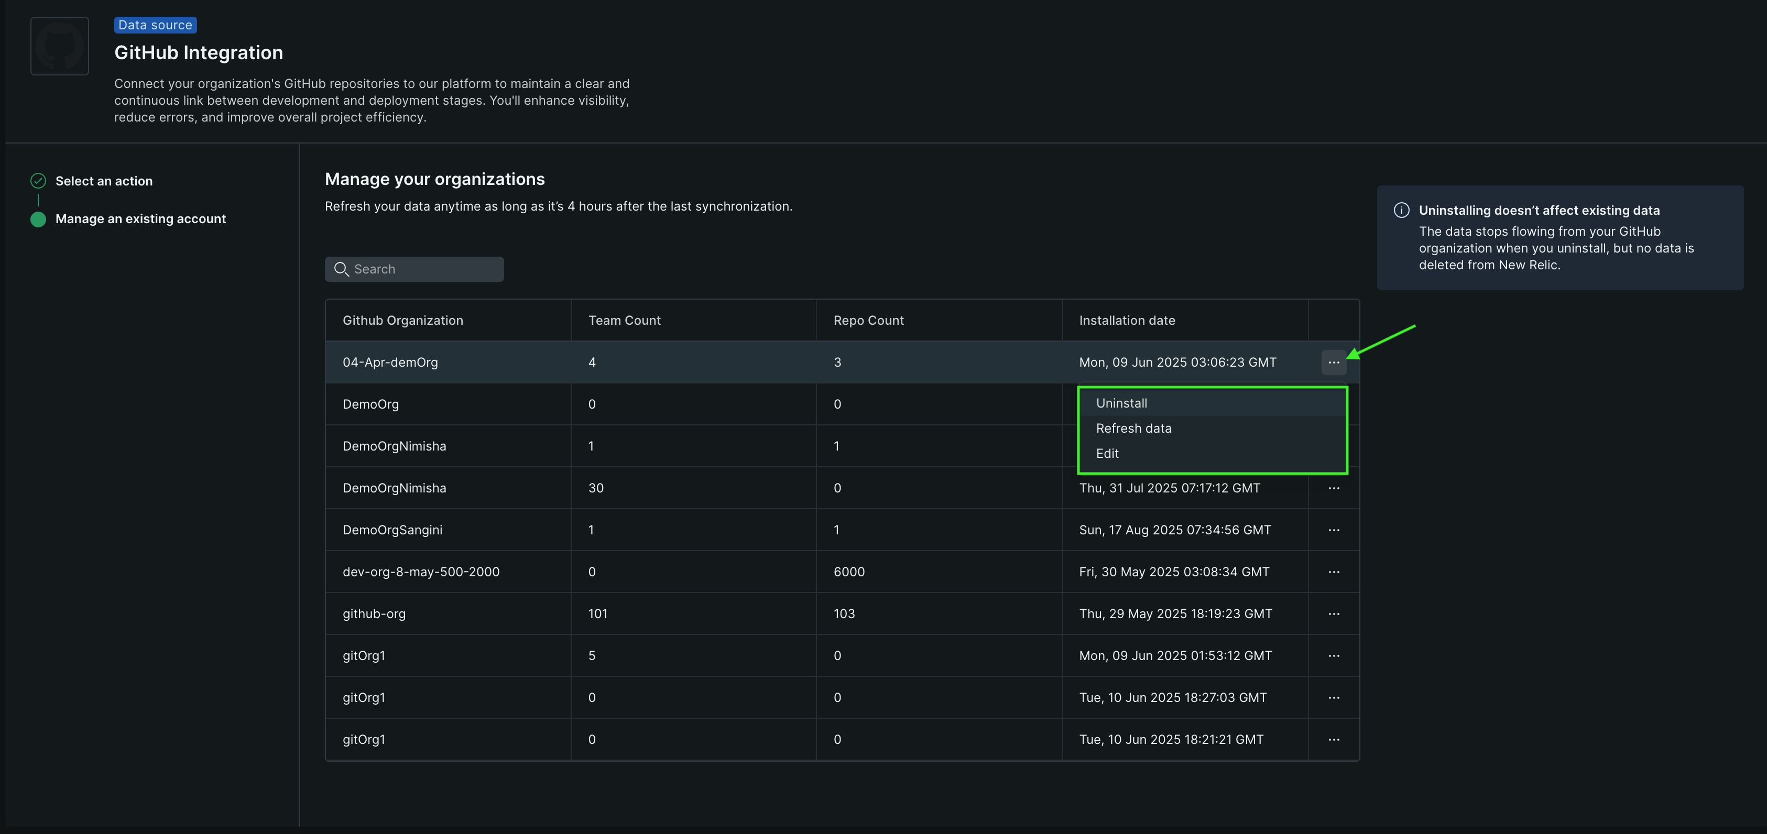This screenshot has height=834, width=1767.
Task: Click the kebab menu on the github-org row
Action: pos(1334,614)
